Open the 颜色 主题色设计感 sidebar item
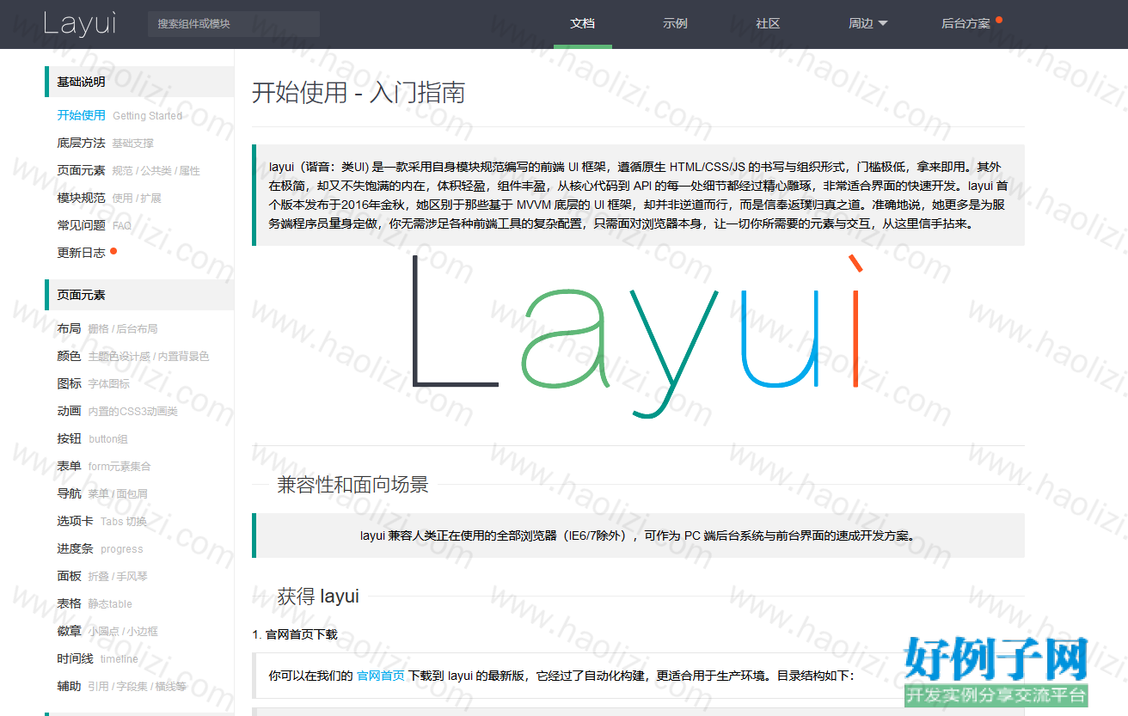Viewport: 1128px width, 716px height. [x=133, y=356]
